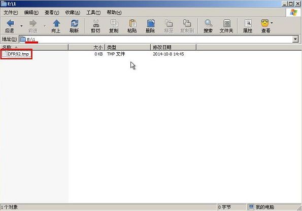Open the 文件(F) menu
The height and width of the screenshot is (211, 302).
coord(11,13)
